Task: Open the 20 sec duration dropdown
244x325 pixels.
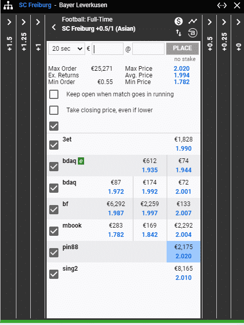Action: (x=67, y=49)
